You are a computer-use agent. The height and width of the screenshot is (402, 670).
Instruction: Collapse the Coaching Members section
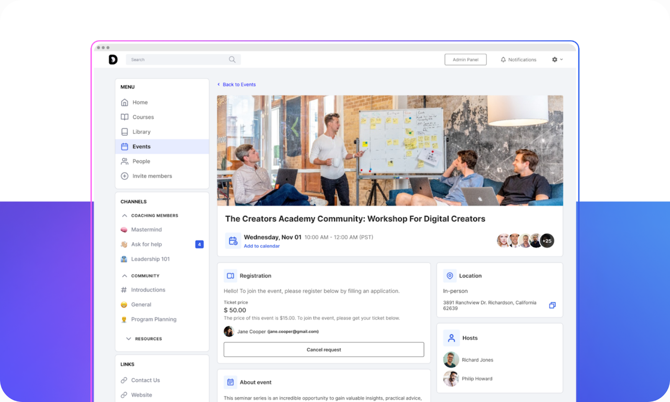coord(124,215)
